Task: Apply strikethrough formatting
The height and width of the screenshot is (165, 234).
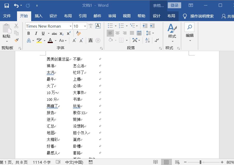Action: [x=54, y=33]
